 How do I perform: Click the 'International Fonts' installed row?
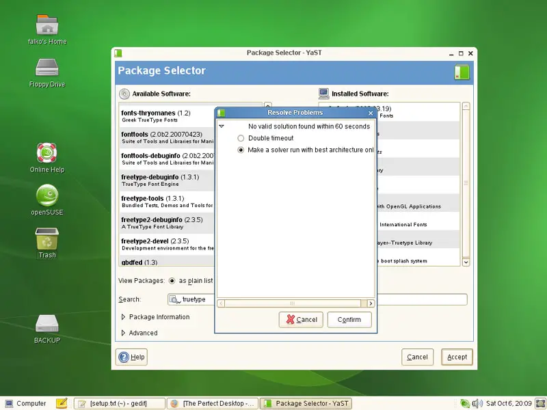[418, 221]
